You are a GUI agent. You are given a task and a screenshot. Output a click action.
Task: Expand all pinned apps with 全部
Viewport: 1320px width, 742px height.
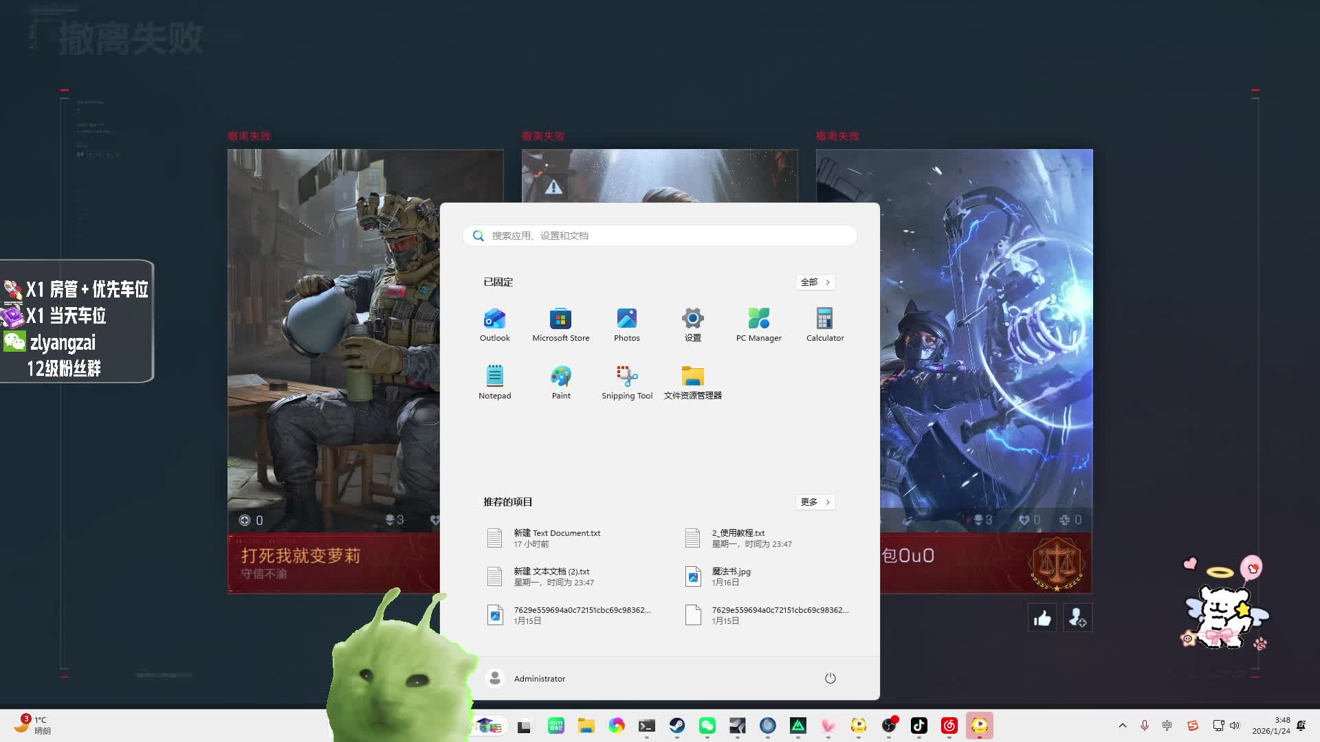815,282
